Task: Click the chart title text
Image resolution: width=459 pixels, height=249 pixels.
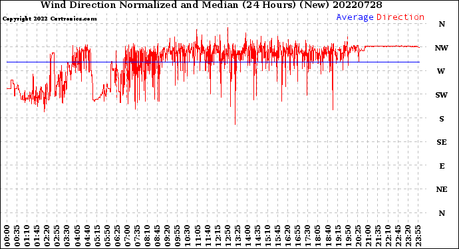Action: click(211, 5)
